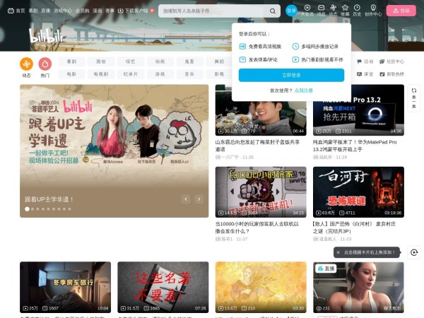The image size is (424, 318).
Task: Open the 白河村 horror video thumbnail
Action: tap(358, 191)
